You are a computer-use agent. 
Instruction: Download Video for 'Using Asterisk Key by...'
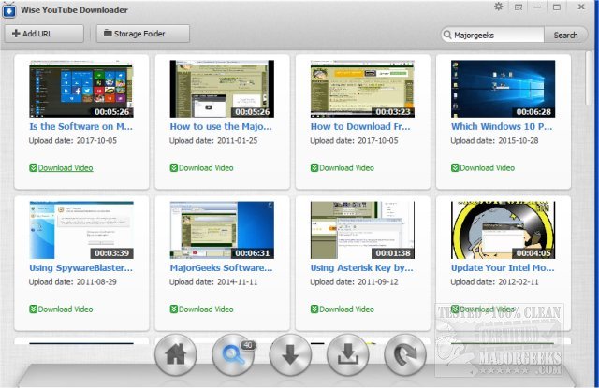tap(343, 309)
